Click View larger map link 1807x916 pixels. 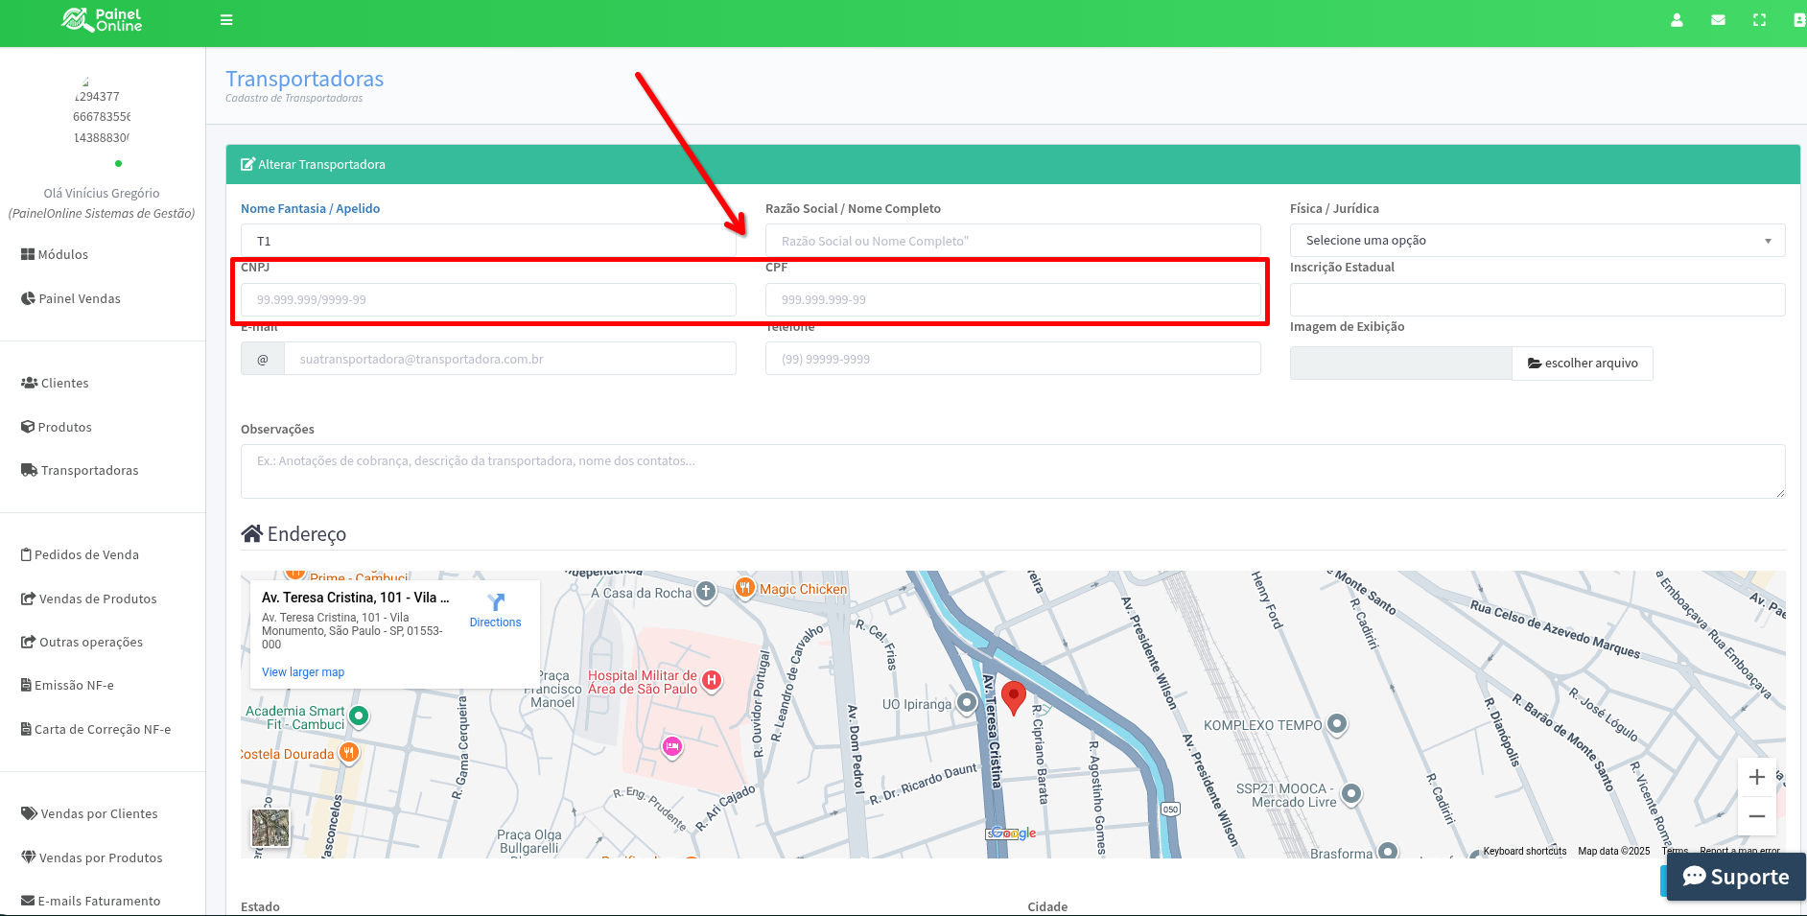coord(303,672)
